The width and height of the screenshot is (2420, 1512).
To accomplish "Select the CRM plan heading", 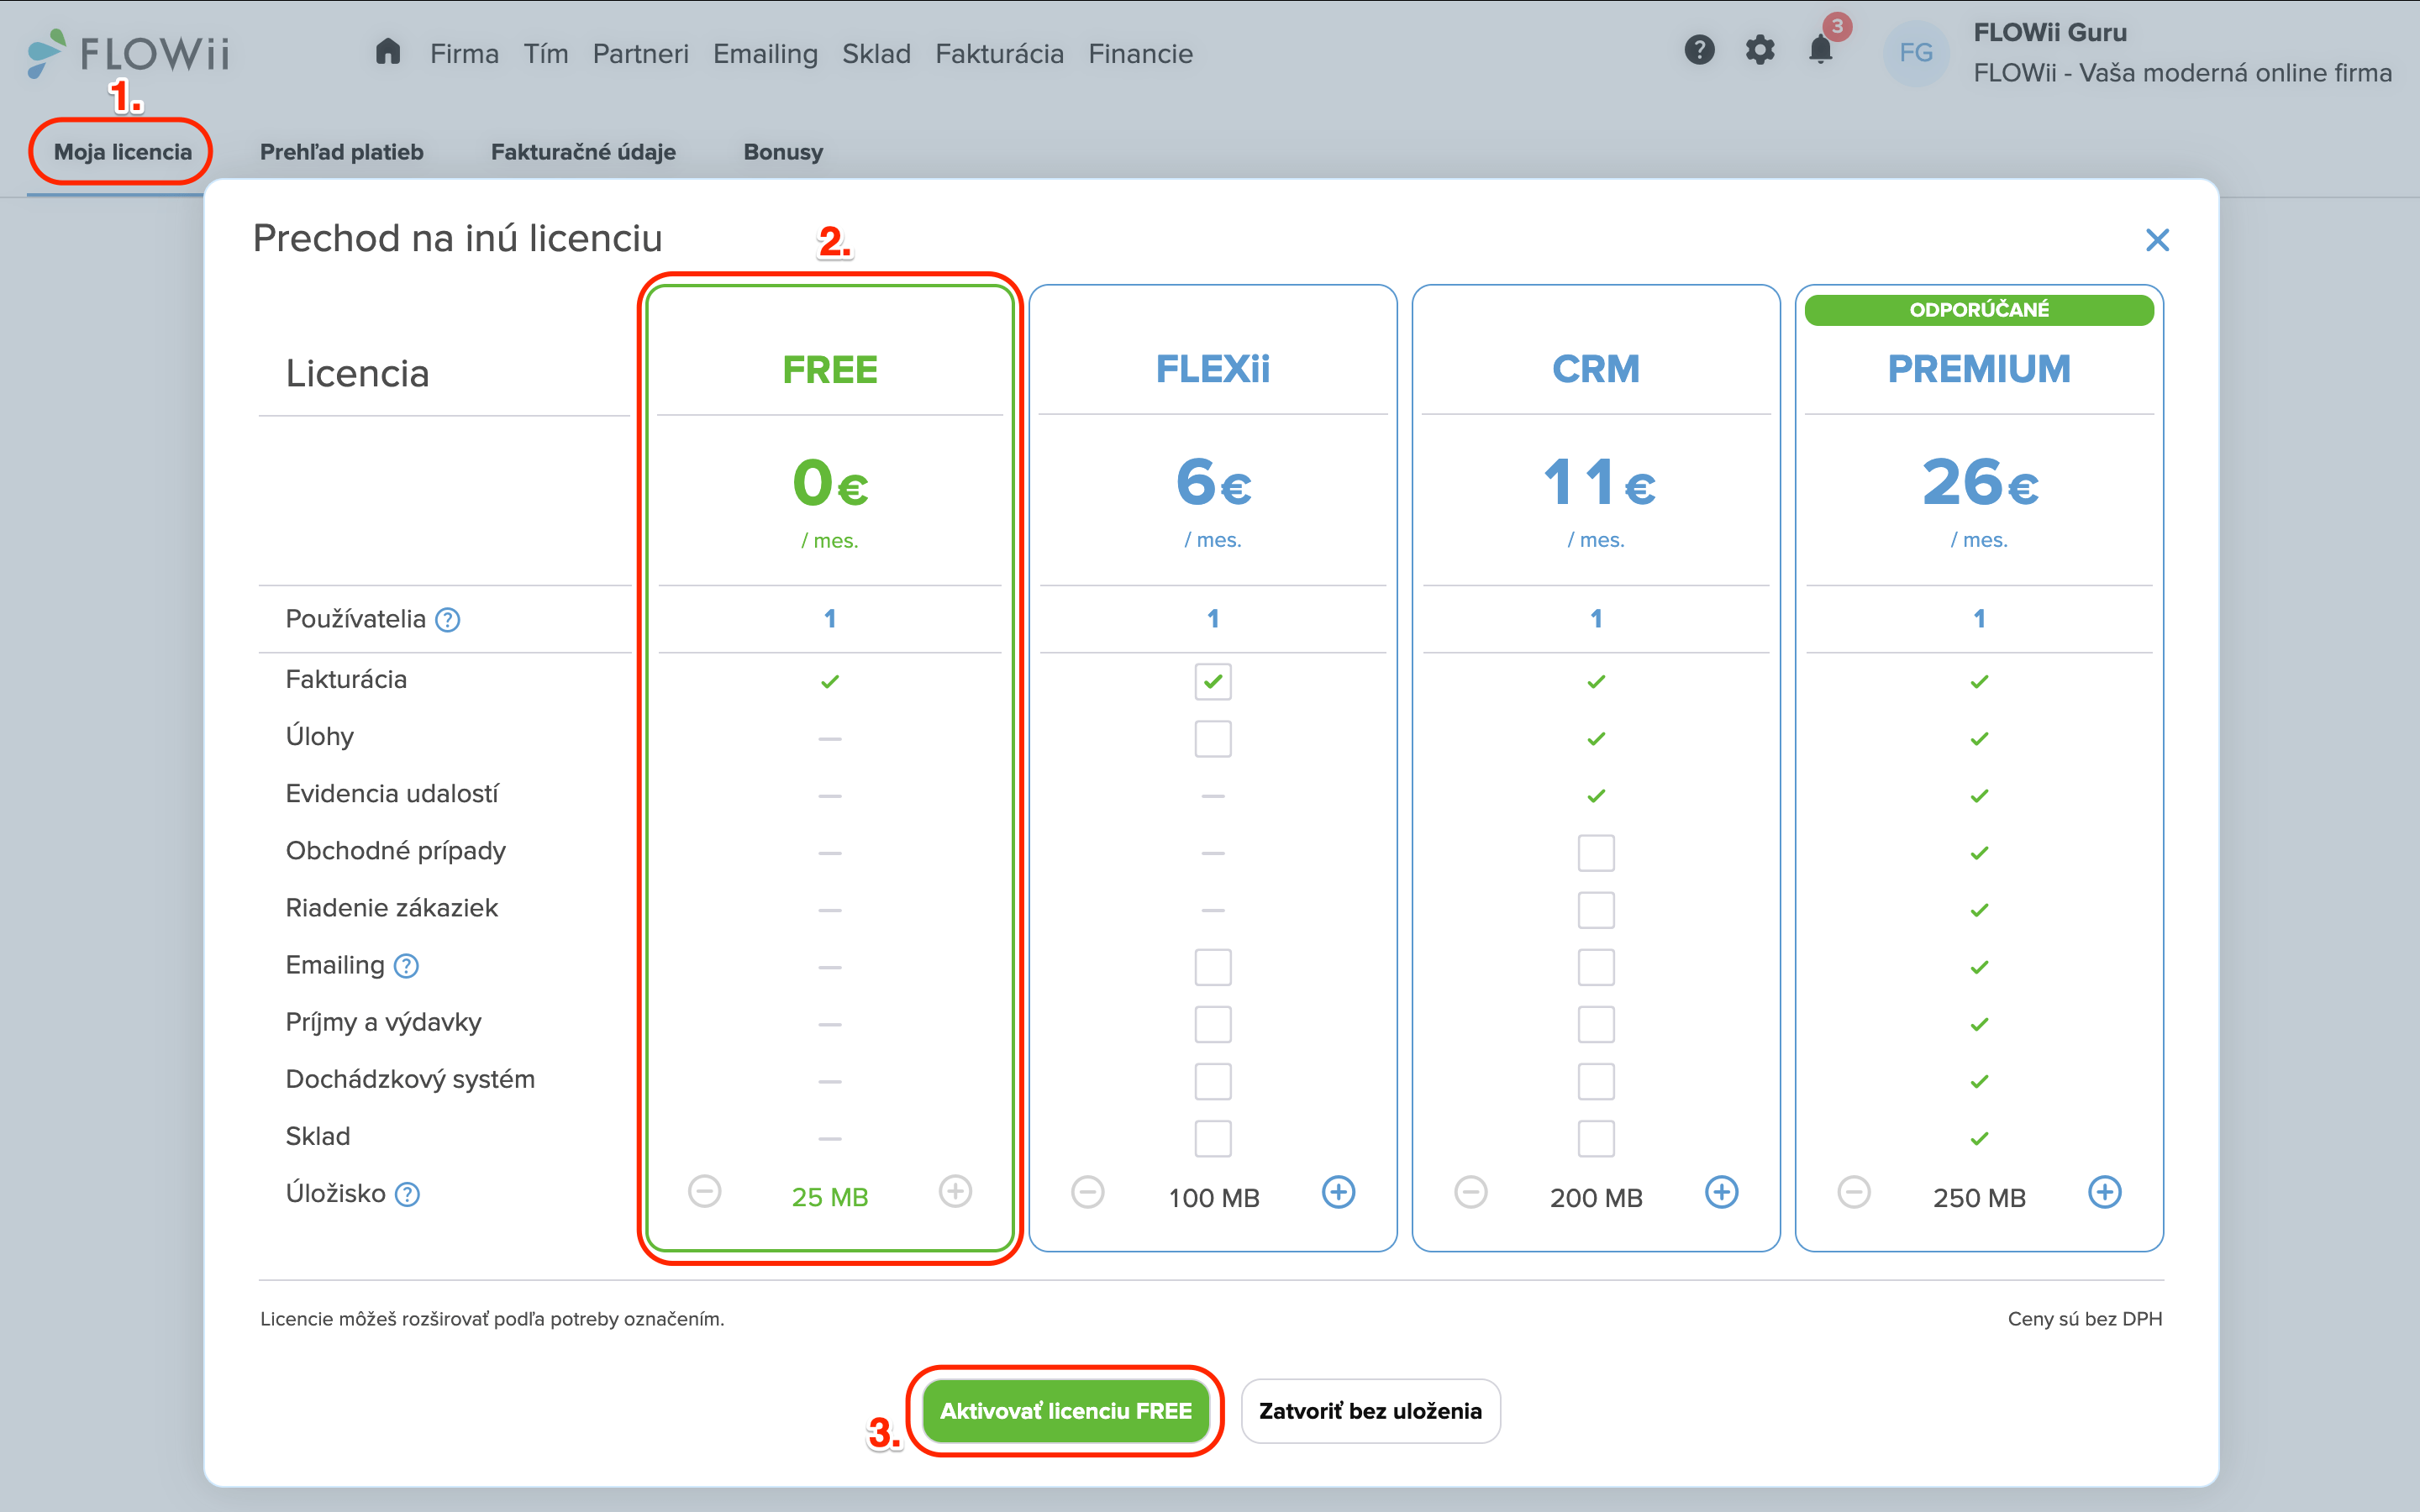I will point(1596,369).
